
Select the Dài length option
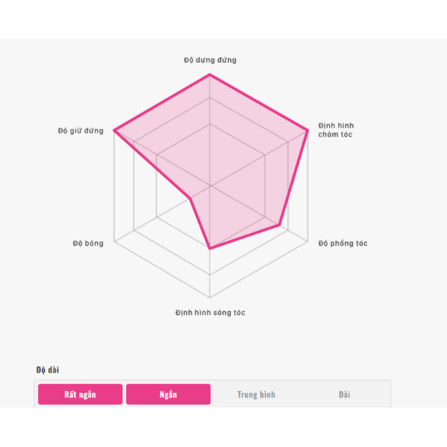[344, 395]
